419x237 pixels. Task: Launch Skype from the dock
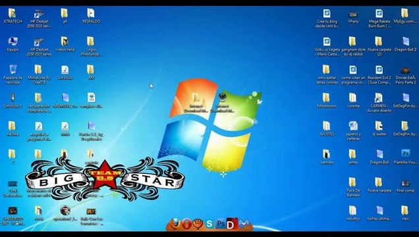click(209, 224)
